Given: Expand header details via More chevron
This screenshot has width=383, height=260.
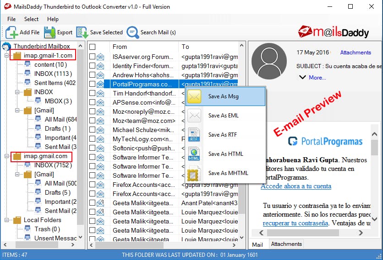Looking at the screenshot, I should (302, 78).
